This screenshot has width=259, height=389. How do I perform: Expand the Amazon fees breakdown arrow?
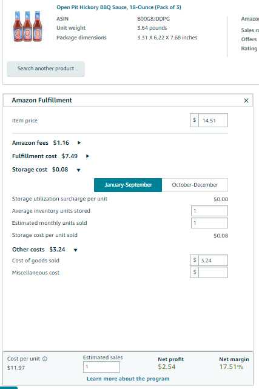point(79,142)
